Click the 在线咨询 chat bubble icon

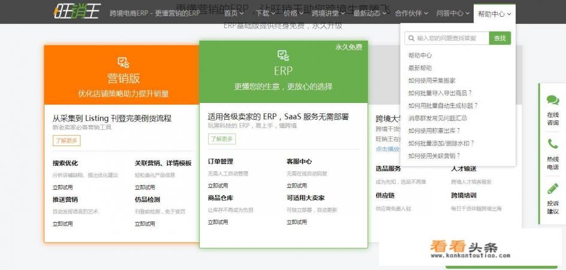[552, 101]
